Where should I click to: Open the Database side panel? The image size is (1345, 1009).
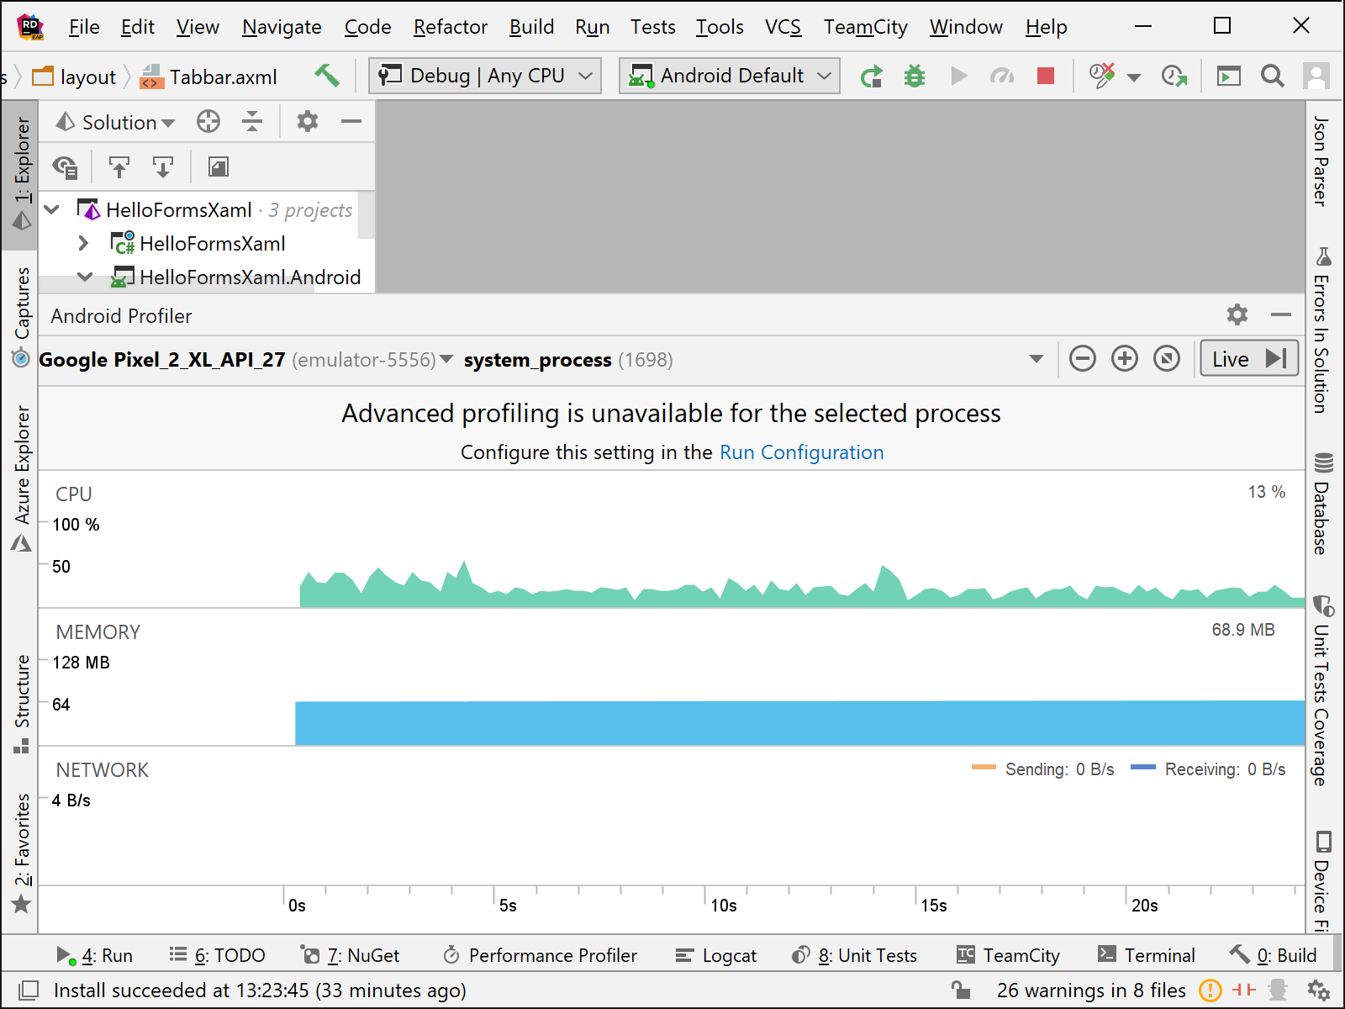(x=1323, y=504)
